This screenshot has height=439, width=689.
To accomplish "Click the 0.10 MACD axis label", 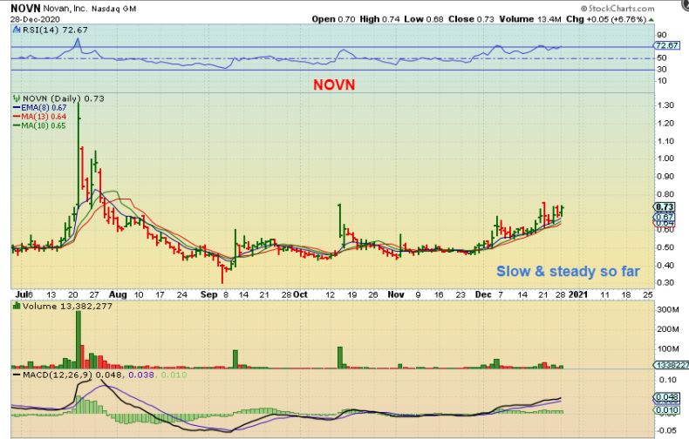I will click(668, 380).
